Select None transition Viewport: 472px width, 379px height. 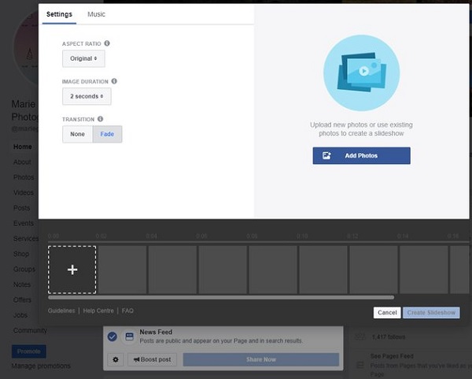[77, 134]
